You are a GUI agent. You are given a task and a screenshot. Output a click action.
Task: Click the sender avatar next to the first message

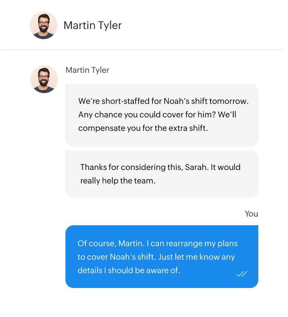coord(44,79)
